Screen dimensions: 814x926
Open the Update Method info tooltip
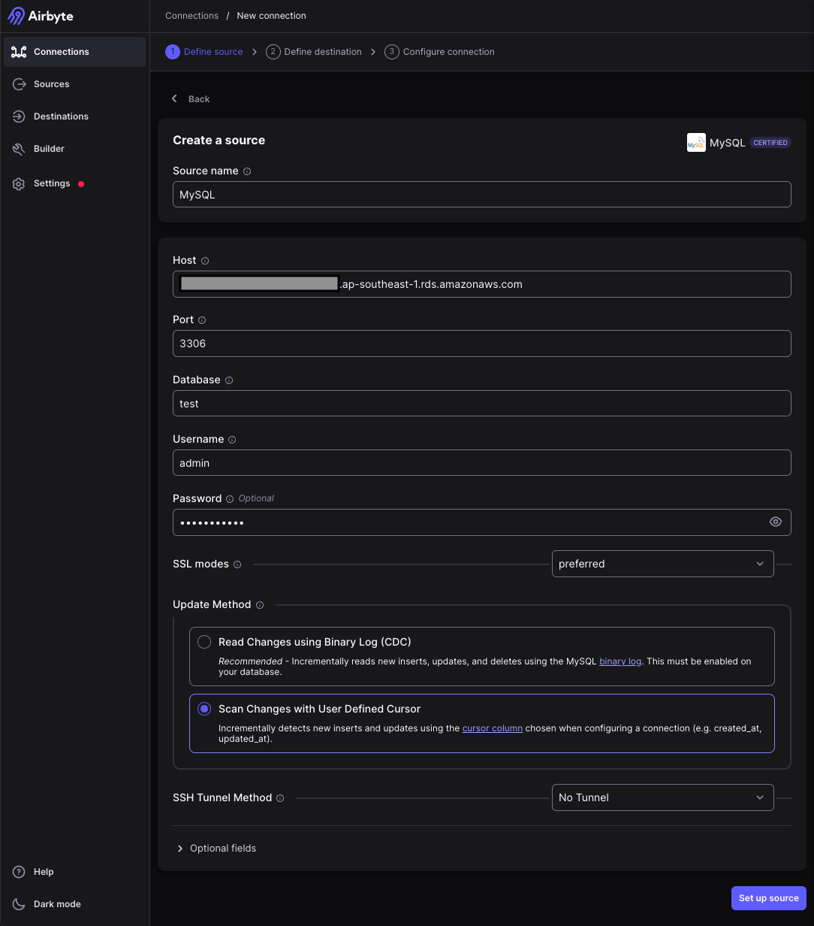coord(259,604)
